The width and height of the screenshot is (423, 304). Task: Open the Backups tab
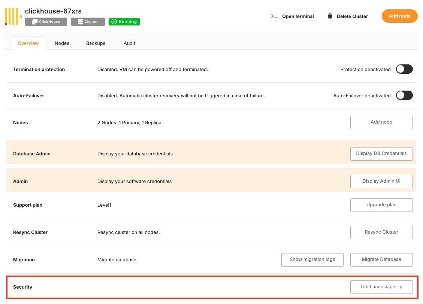(x=96, y=43)
